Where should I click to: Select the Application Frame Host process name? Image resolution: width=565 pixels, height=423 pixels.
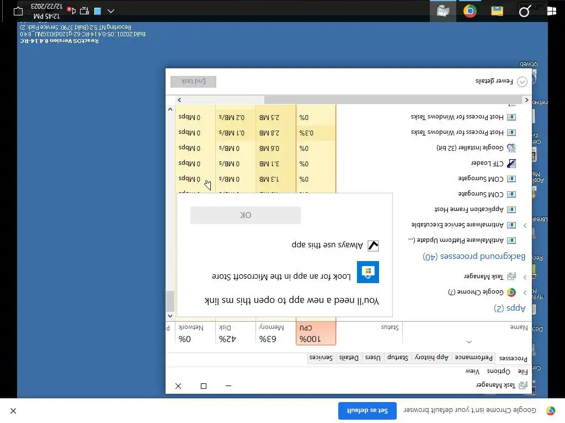click(x=469, y=209)
